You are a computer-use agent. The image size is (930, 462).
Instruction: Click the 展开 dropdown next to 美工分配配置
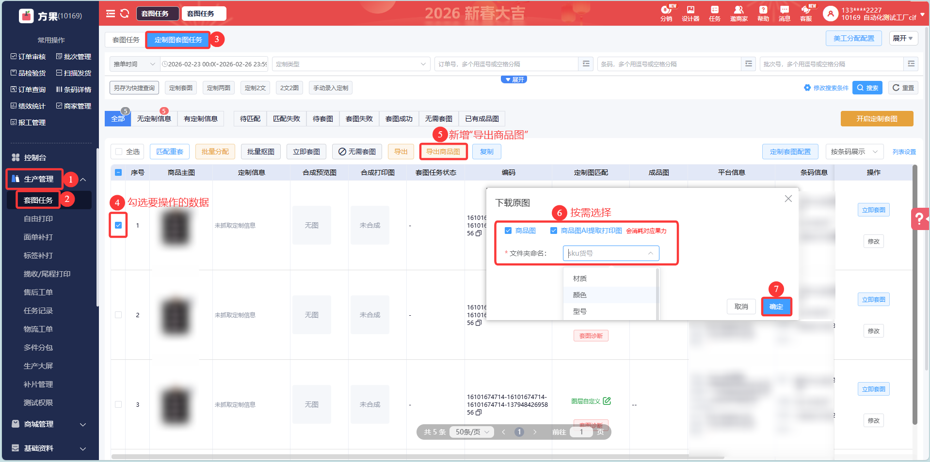tap(903, 38)
